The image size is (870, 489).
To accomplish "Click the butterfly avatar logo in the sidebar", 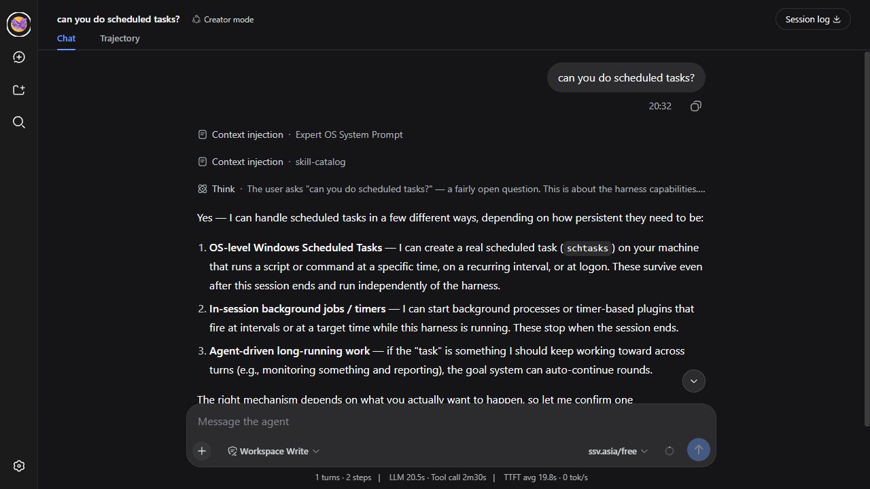I will 19,24.
